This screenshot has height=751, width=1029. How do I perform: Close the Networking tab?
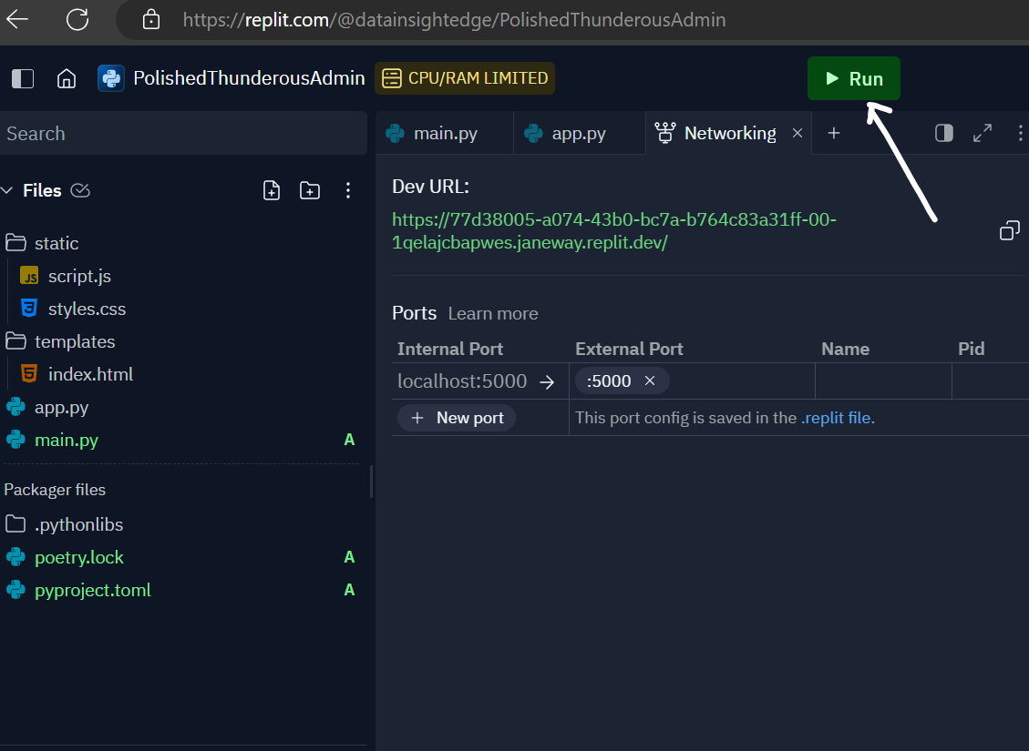(x=797, y=133)
